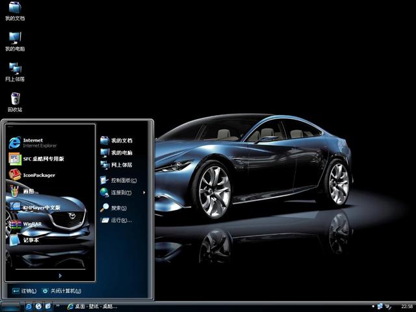Expand 连接到 submenu in Start menu
Image resolution: width=416 pixels, height=312 pixels.
click(122, 192)
